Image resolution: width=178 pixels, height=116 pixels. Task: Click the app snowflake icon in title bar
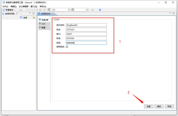point(4,2)
